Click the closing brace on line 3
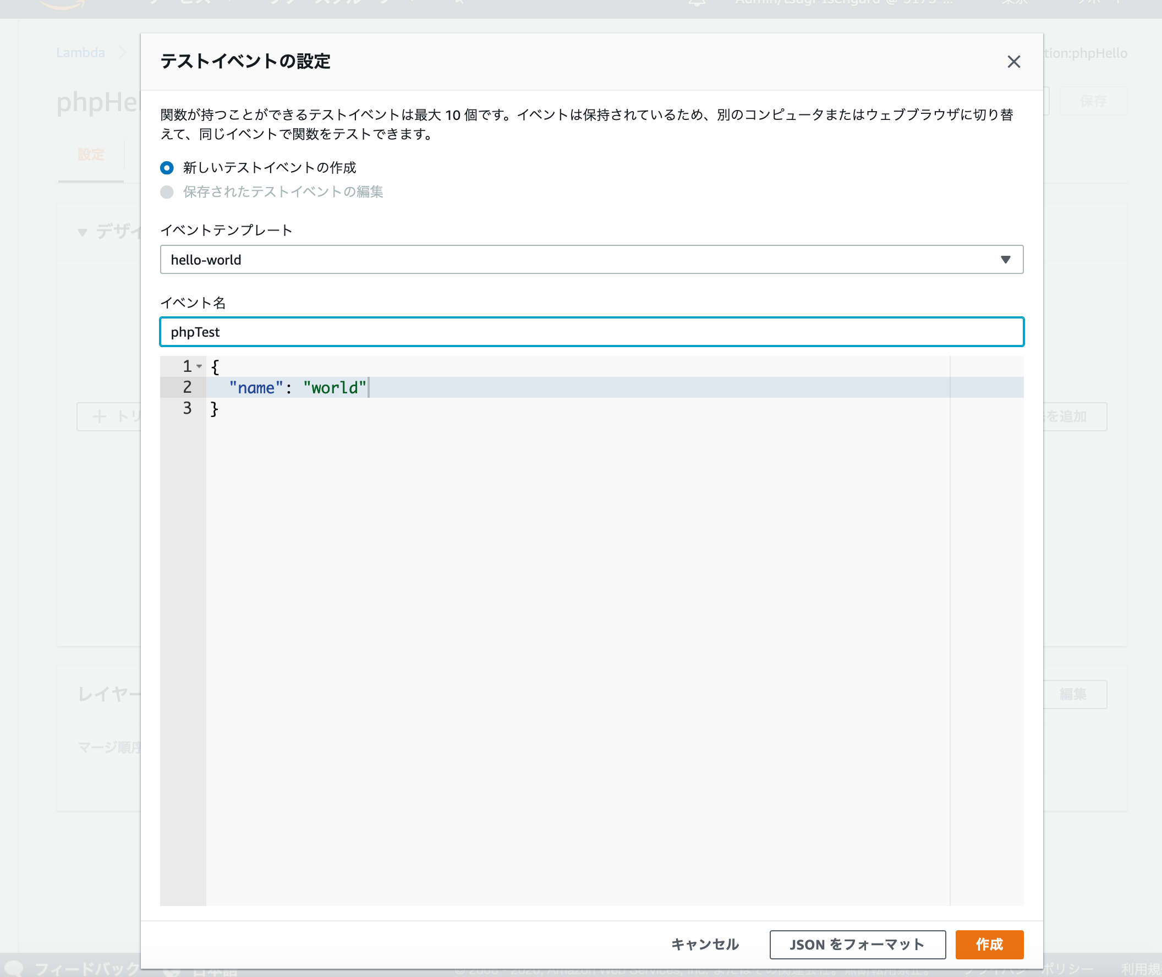 click(215, 409)
